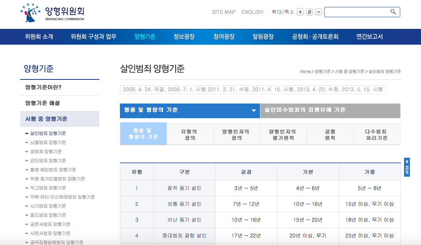The width and height of the screenshot is (421, 245).
Task: Click the zoom-out (−) icon
Action: tap(319, 12)
